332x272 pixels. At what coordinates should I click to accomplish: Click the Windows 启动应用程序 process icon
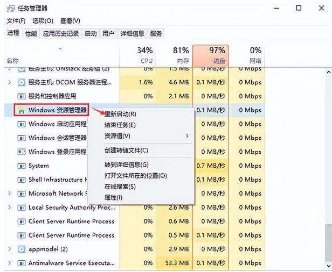click(x=22, y=124)
